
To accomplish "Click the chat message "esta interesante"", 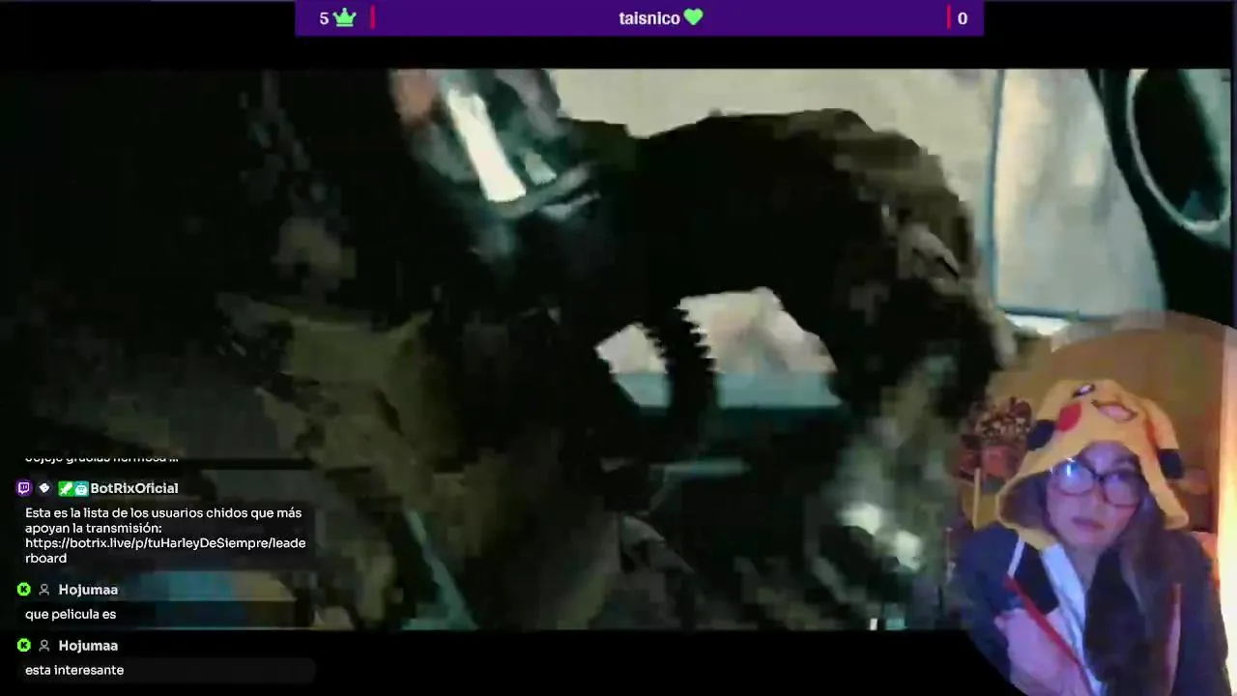I will [x=74, y=670].
